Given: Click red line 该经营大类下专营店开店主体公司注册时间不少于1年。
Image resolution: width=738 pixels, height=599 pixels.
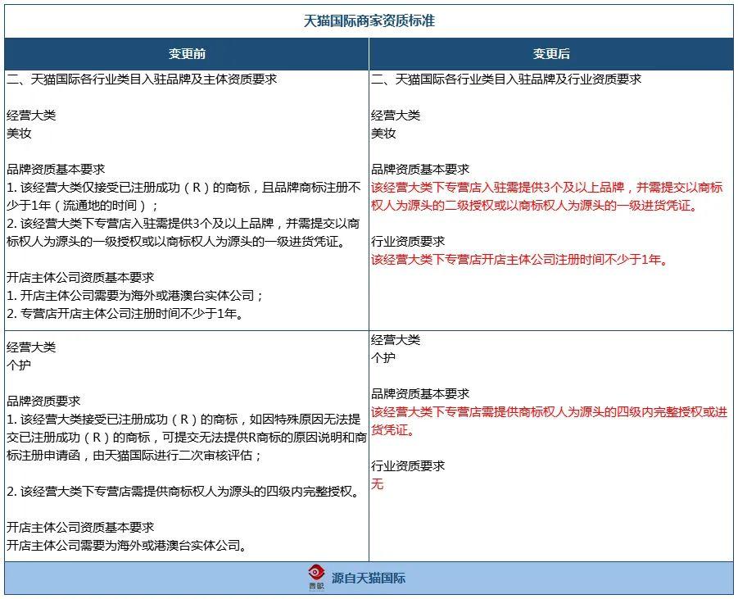Looking at the screenshot, I should click(x=520, y=260).
